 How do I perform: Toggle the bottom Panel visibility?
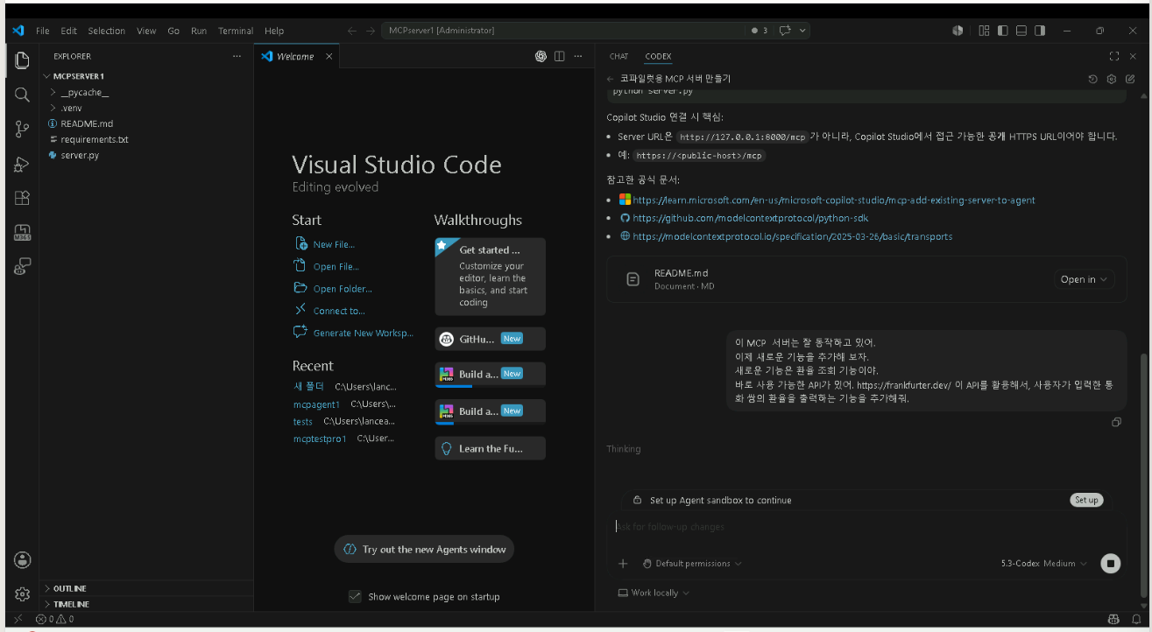point(1021,31)
